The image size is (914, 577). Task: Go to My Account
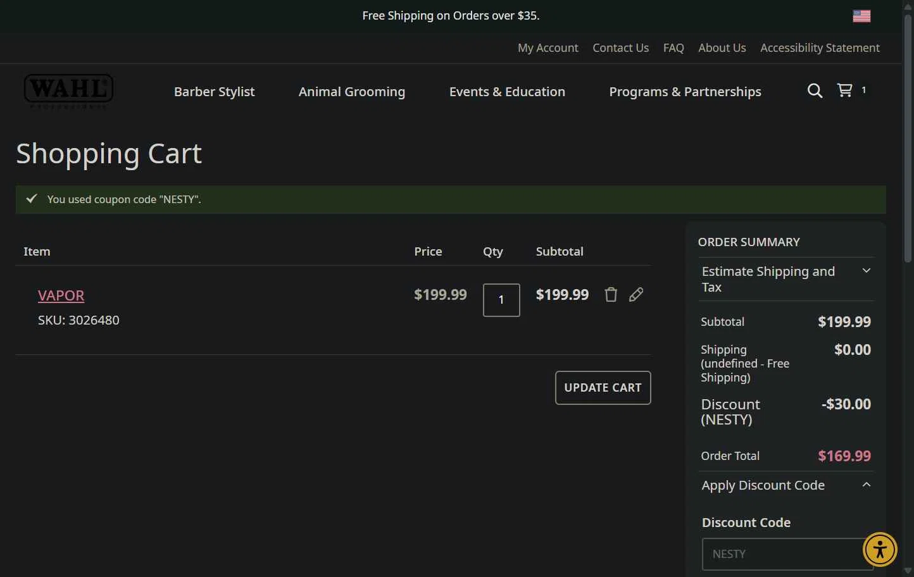point(548,48)
